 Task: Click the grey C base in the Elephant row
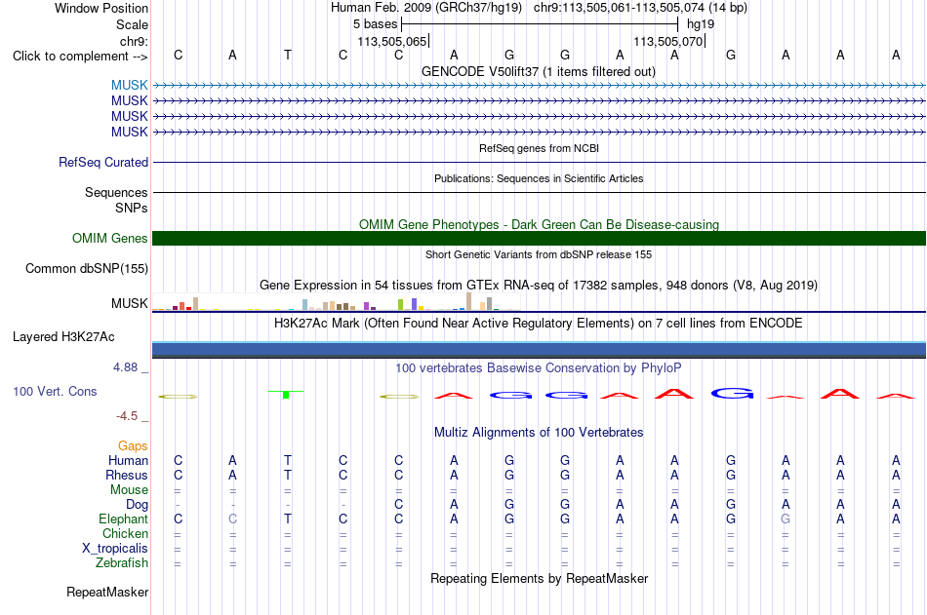click(232, 519)
